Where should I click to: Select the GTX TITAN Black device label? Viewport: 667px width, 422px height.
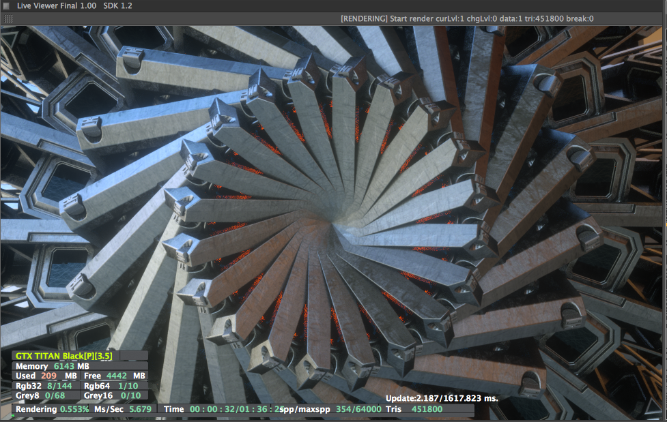(x=63, y=356)
